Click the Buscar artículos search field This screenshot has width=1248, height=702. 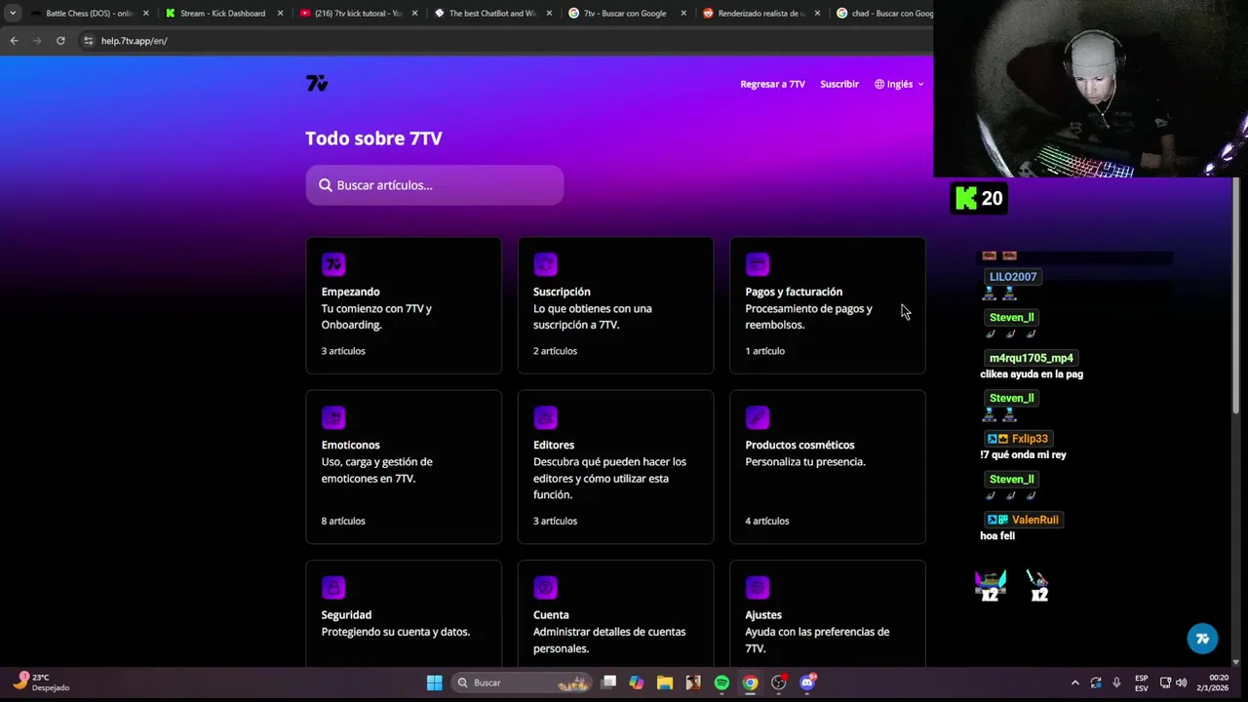click(x=435, y=185)
